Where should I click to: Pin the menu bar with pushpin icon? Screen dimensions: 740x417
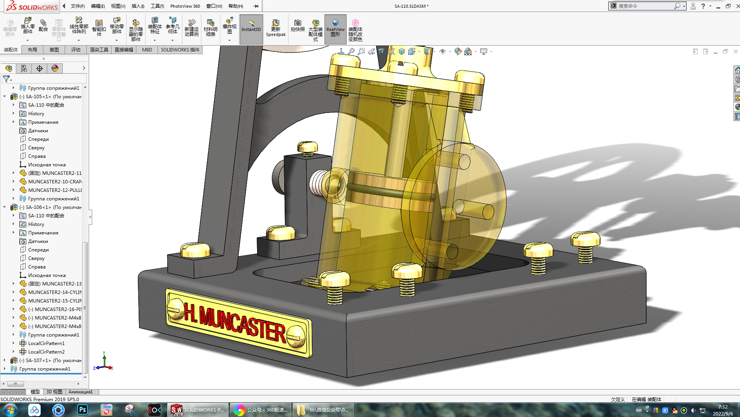point(256,6)
